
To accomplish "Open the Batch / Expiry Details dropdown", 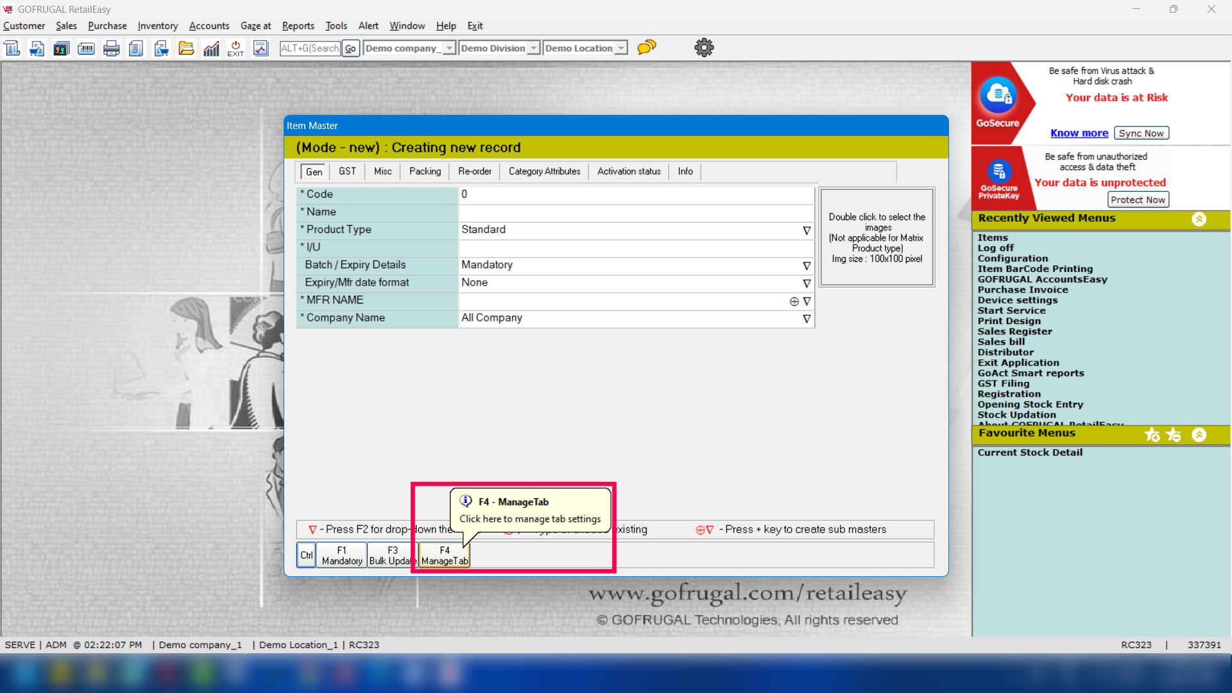I will click(x=807, y=266).
